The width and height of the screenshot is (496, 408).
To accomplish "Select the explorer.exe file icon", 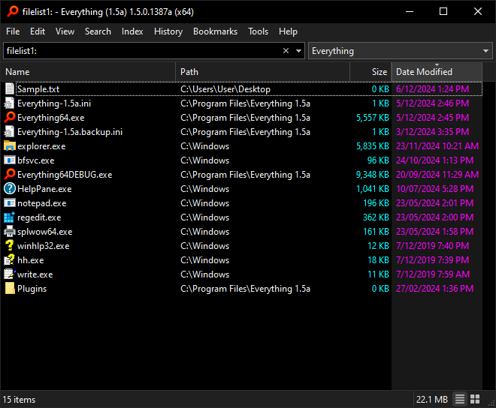I will (x=10, y=146).
